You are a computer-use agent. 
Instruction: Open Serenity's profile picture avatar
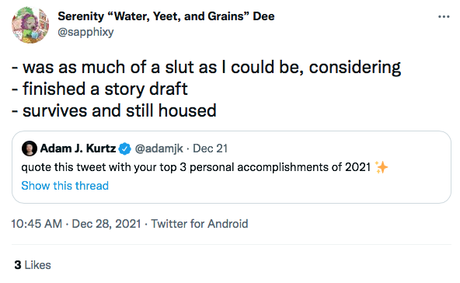point(30,25)
